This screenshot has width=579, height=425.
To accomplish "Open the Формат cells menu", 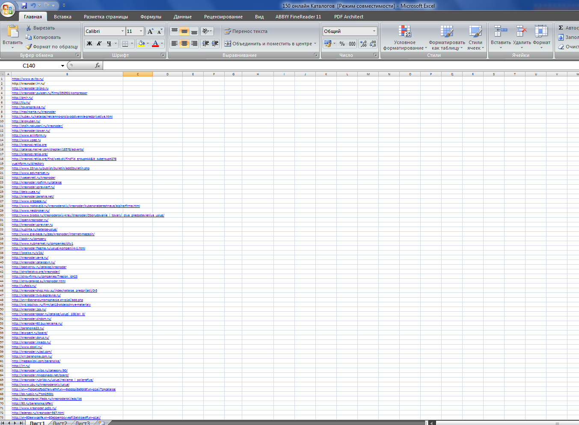I will [x=541, y=38].
